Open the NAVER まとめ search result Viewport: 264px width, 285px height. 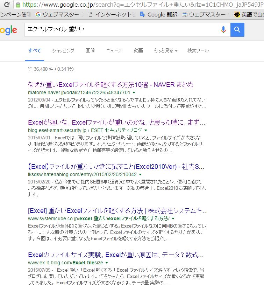tap(110, 84)
